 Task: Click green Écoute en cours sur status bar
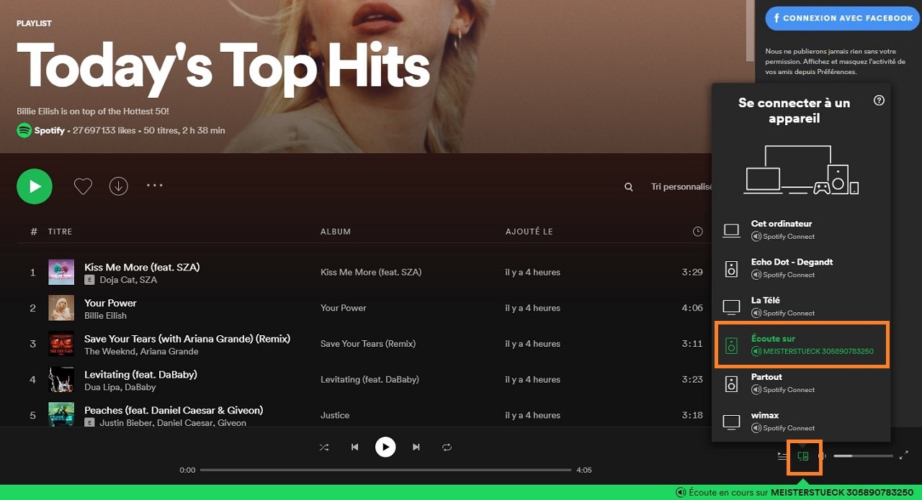(x=461, y=492)
